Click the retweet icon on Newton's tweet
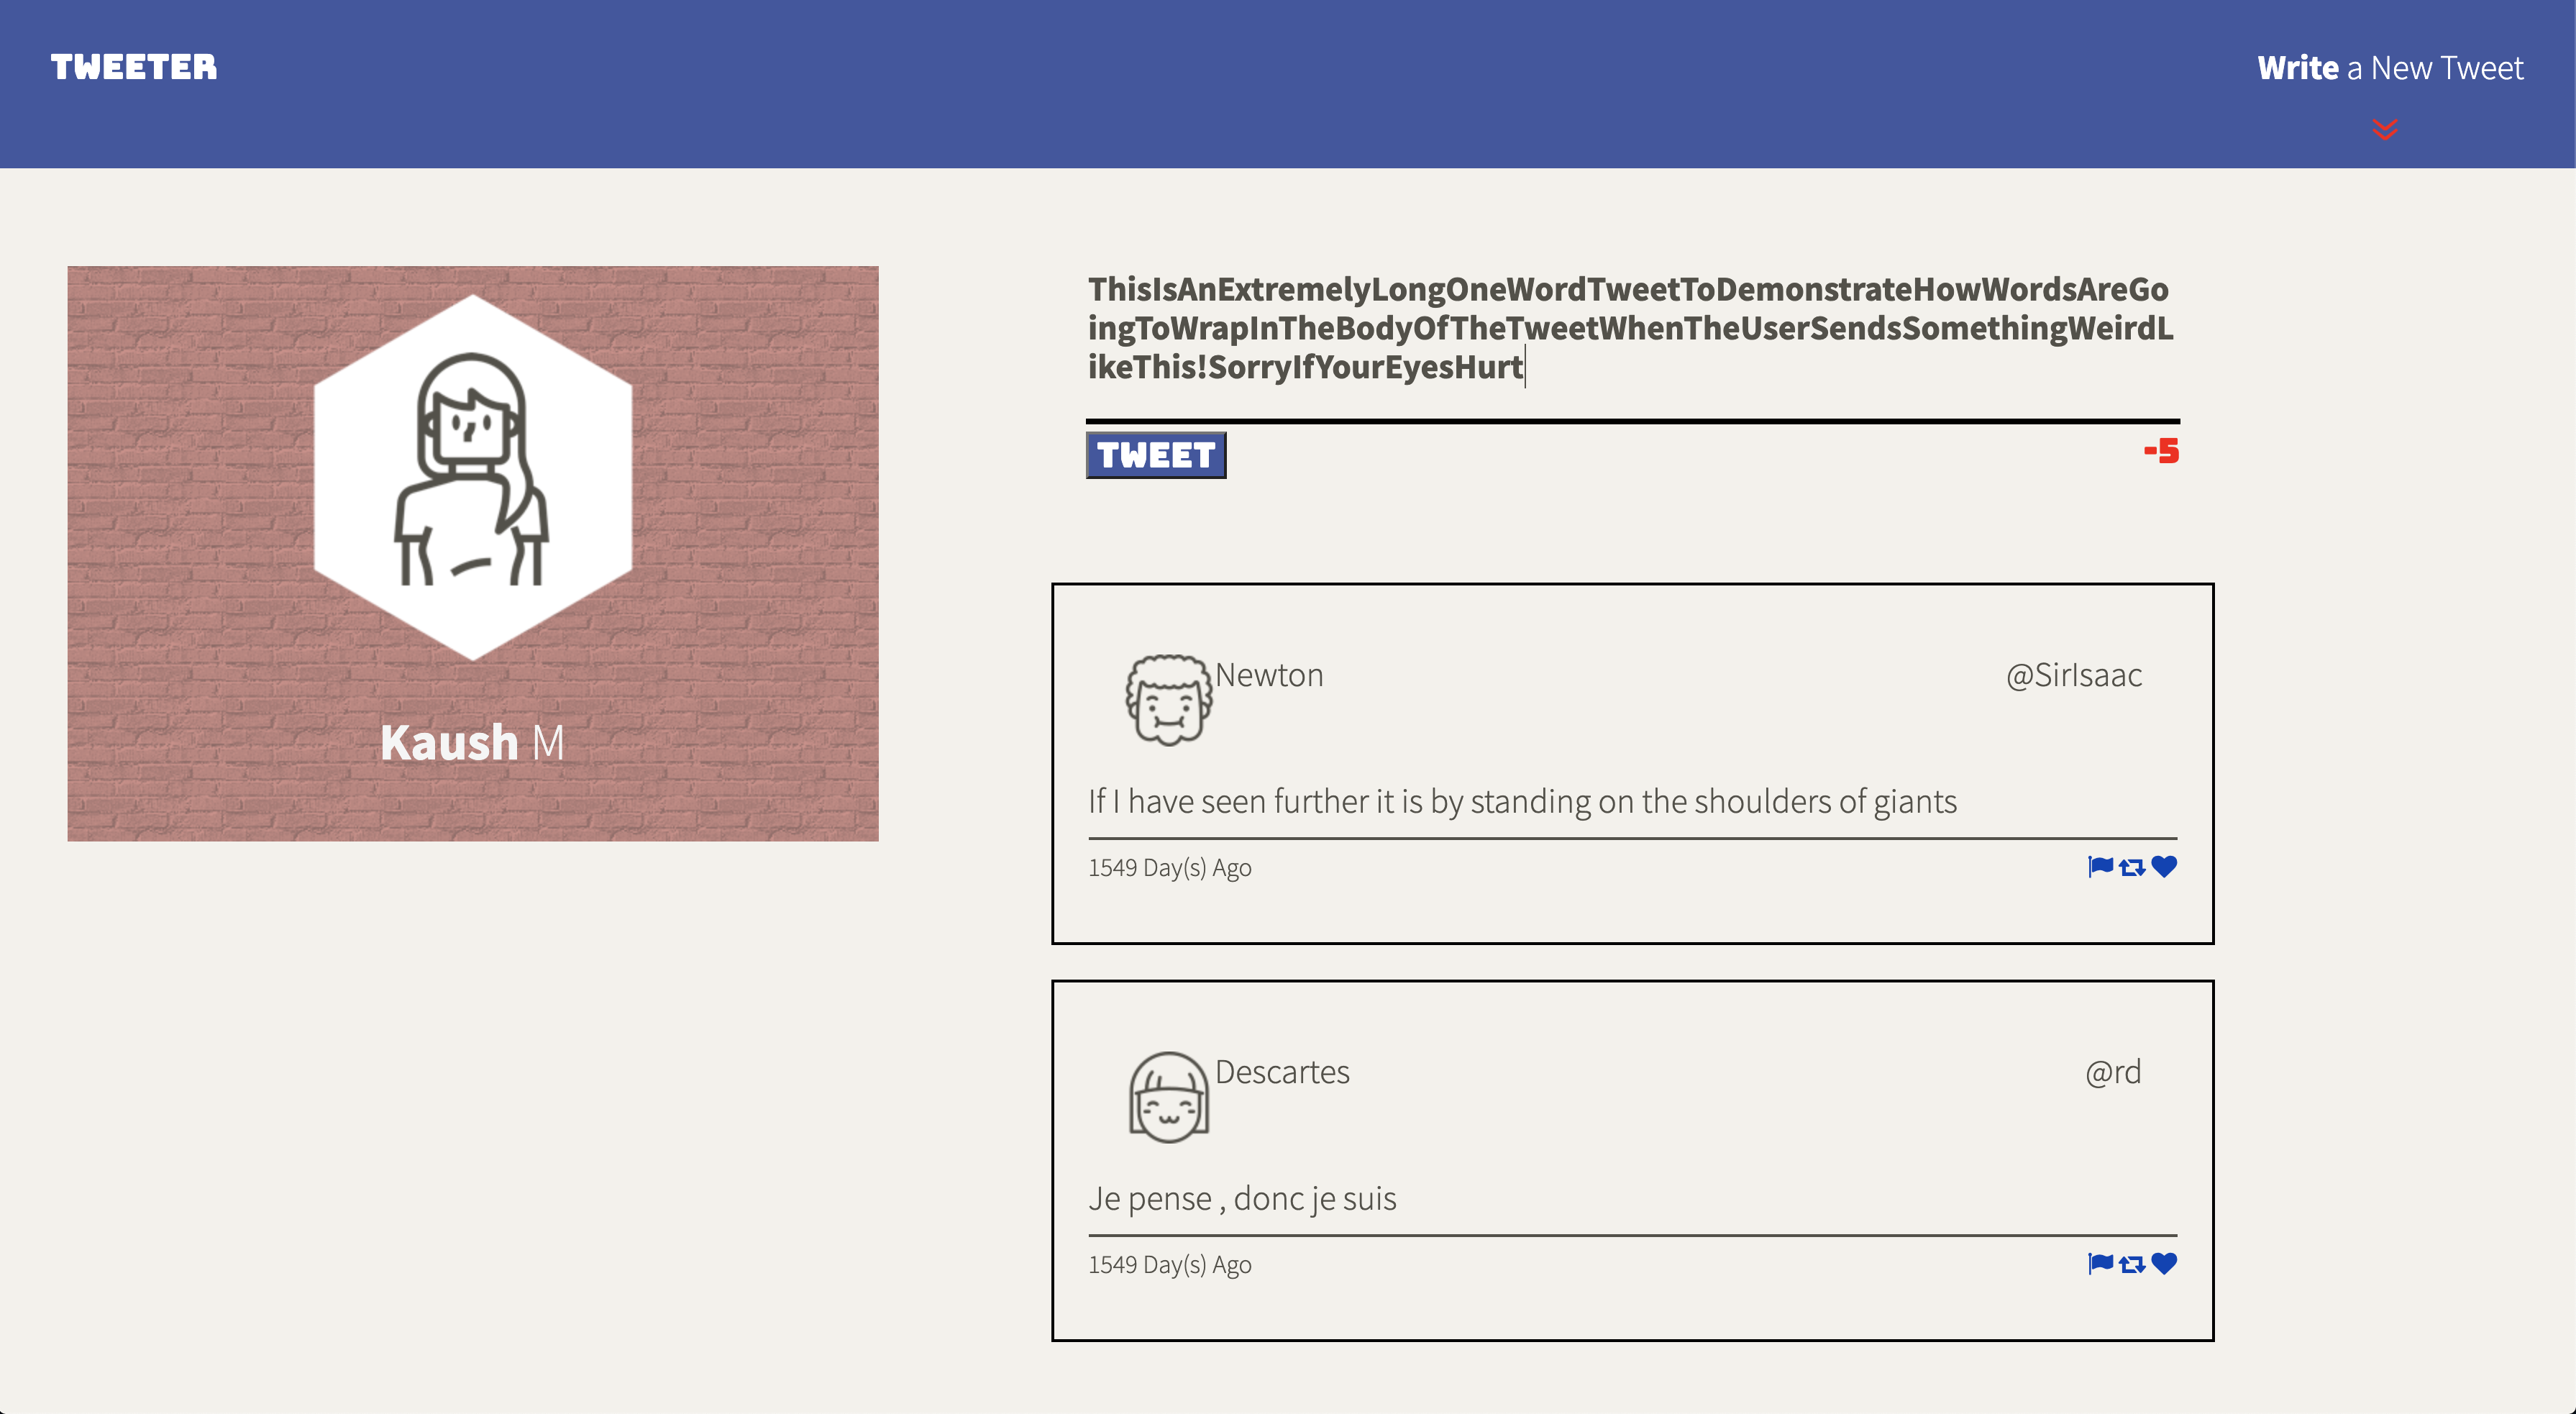Image resolution: width=2576 pixels, height=1414 pixels. point(2129,865)
